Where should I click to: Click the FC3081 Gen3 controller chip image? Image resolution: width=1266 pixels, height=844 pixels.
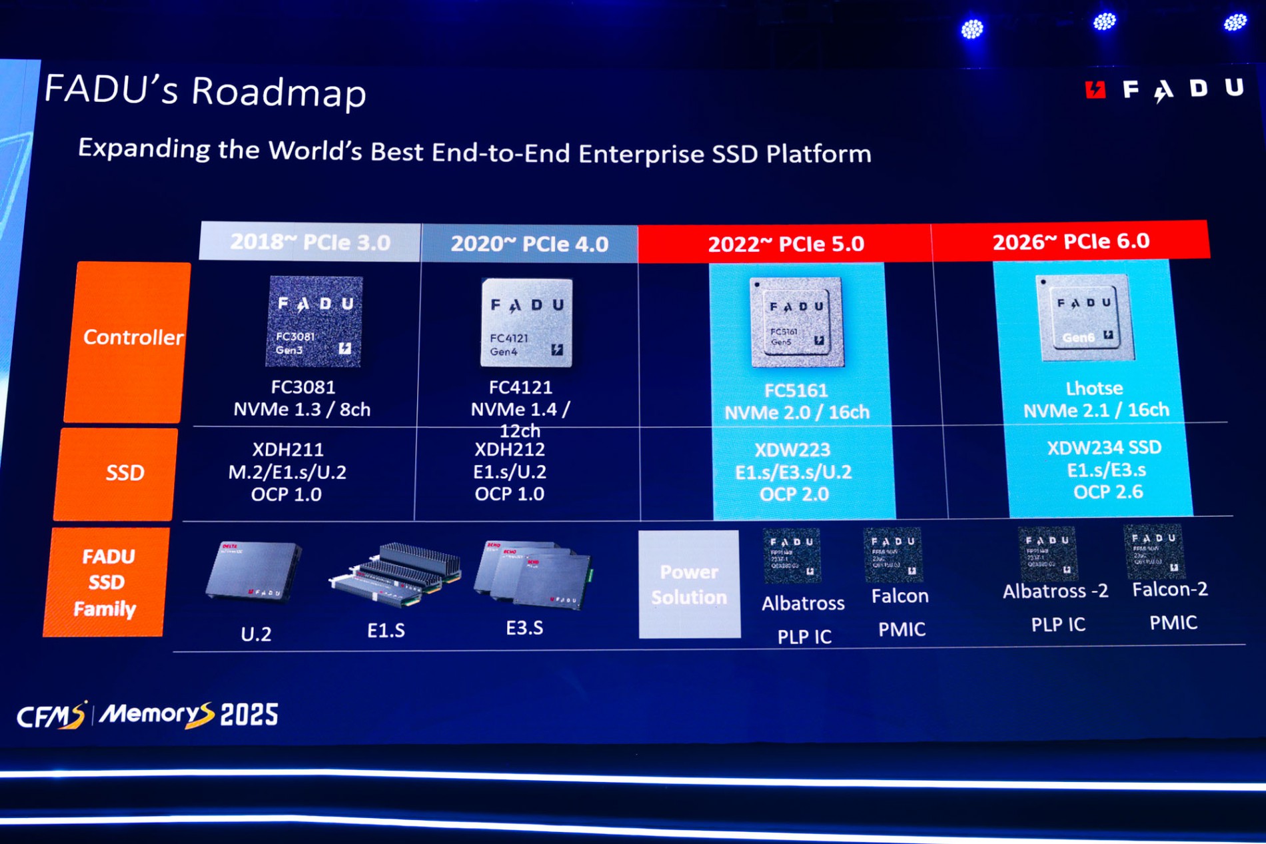(314, 321)
